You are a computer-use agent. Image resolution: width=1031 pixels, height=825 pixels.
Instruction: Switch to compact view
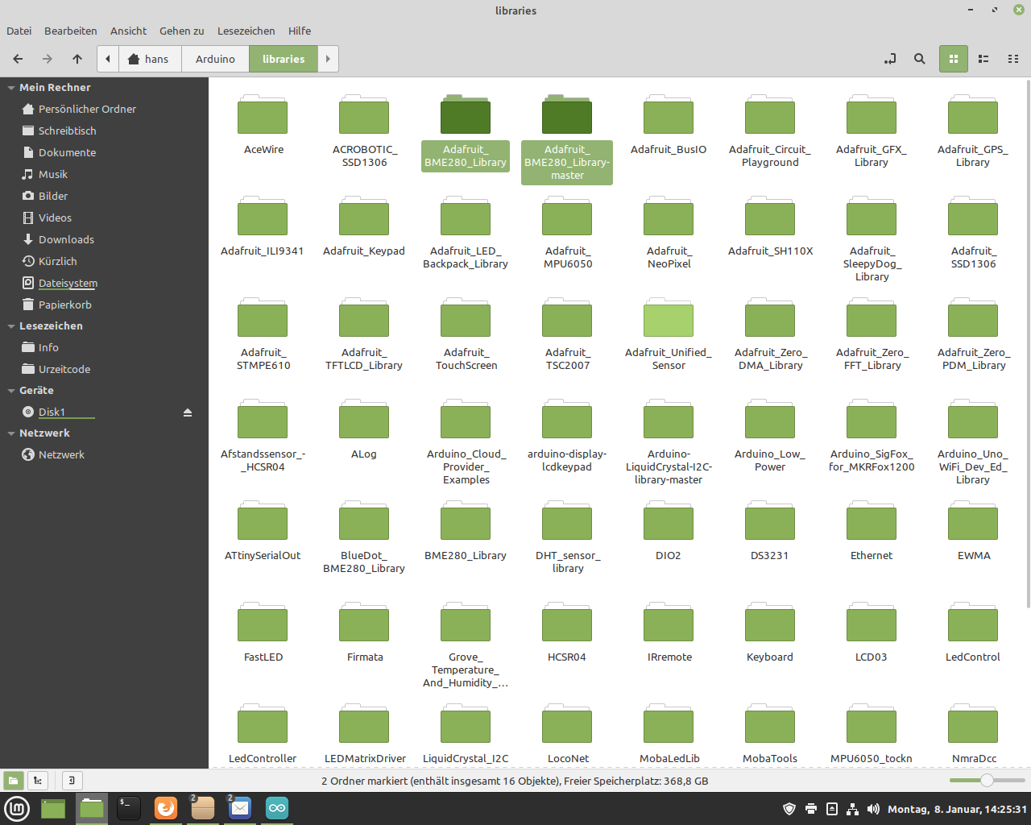point(1013,59)
